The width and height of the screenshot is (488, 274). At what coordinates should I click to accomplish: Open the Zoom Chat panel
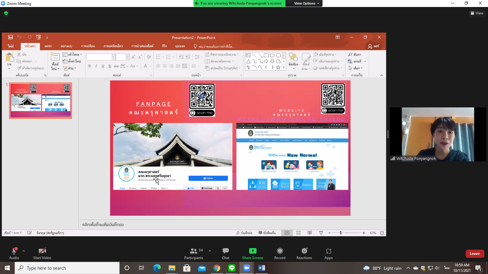coord(226,254)
